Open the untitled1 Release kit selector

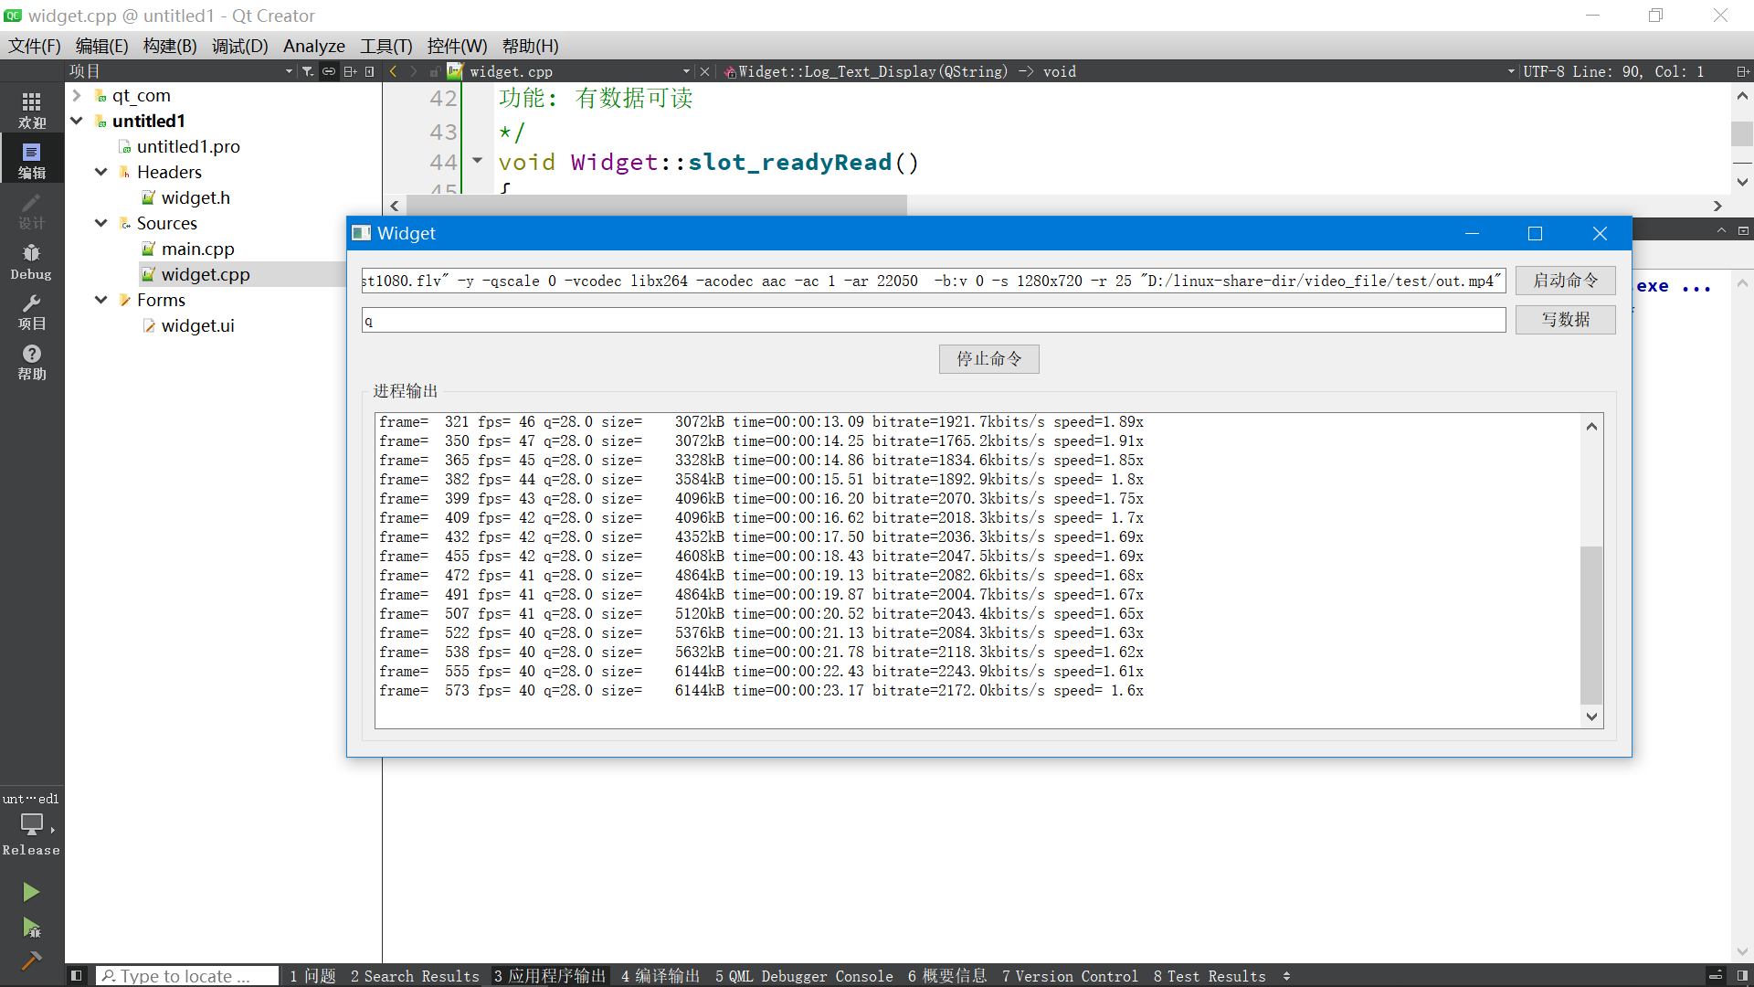[31, 825]
